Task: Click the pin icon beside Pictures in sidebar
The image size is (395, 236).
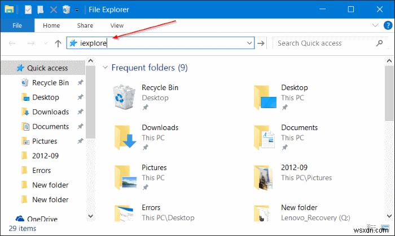Action: (80, 141)
